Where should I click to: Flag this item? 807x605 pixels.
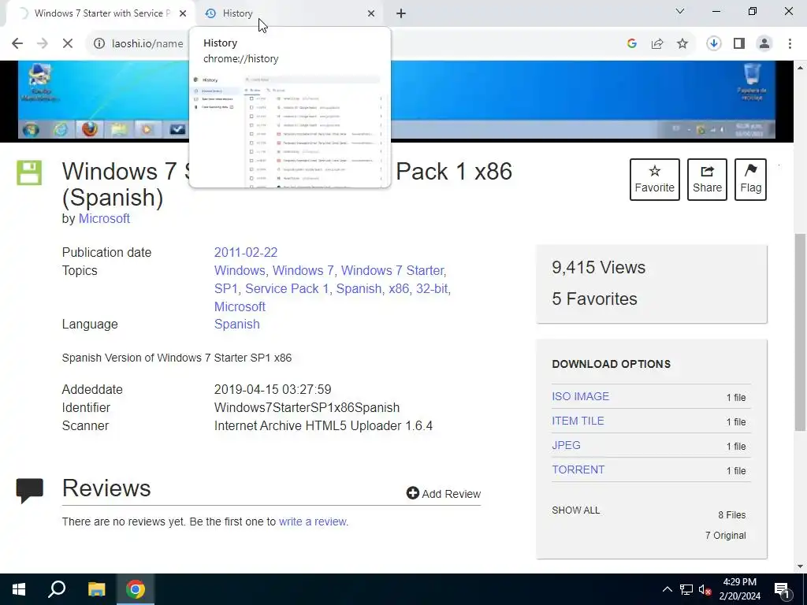click(750, 180)
